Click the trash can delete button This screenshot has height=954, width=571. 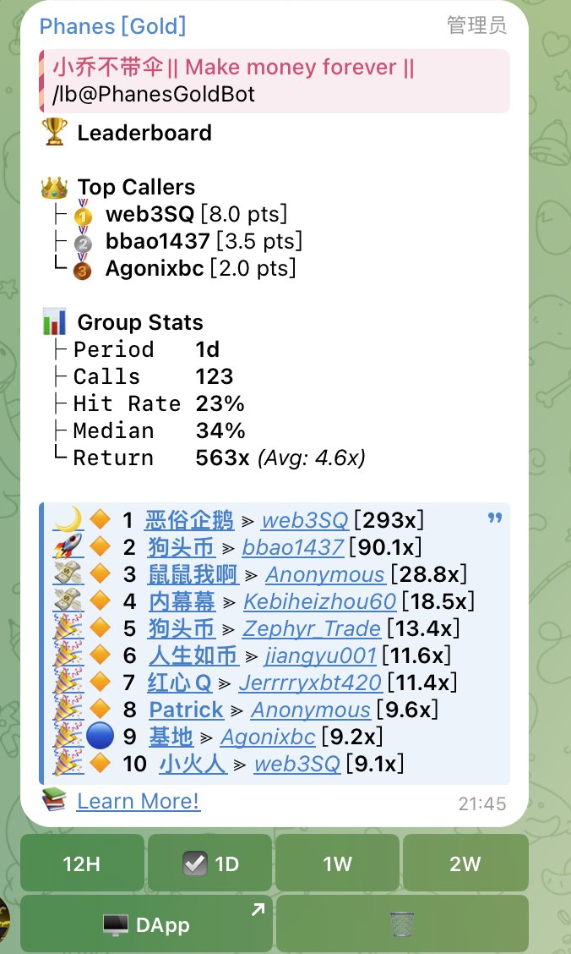tap(402, 924)
